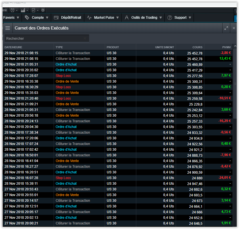
Task: Open settings gear in top bar
Action: (43, 10)
